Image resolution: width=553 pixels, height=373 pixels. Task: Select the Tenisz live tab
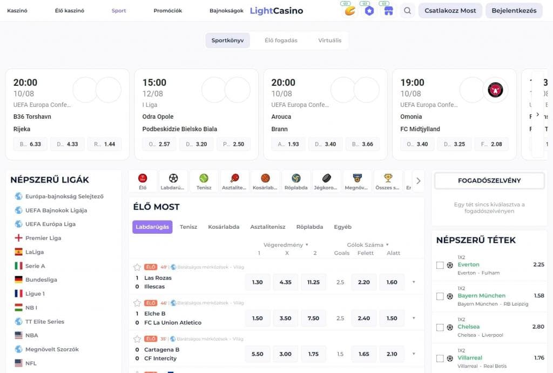coord(188,227)
